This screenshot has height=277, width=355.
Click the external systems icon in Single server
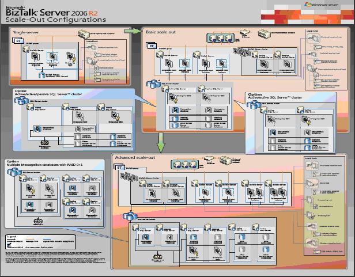84,34
